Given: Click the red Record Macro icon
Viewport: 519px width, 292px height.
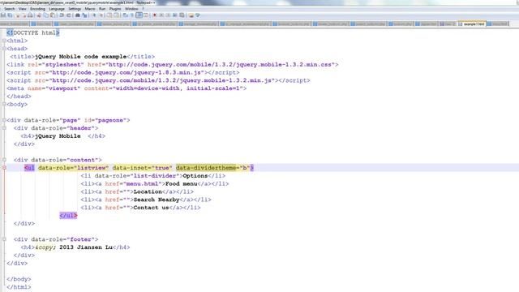Looking at the screenshot, I should click(154, 15).
